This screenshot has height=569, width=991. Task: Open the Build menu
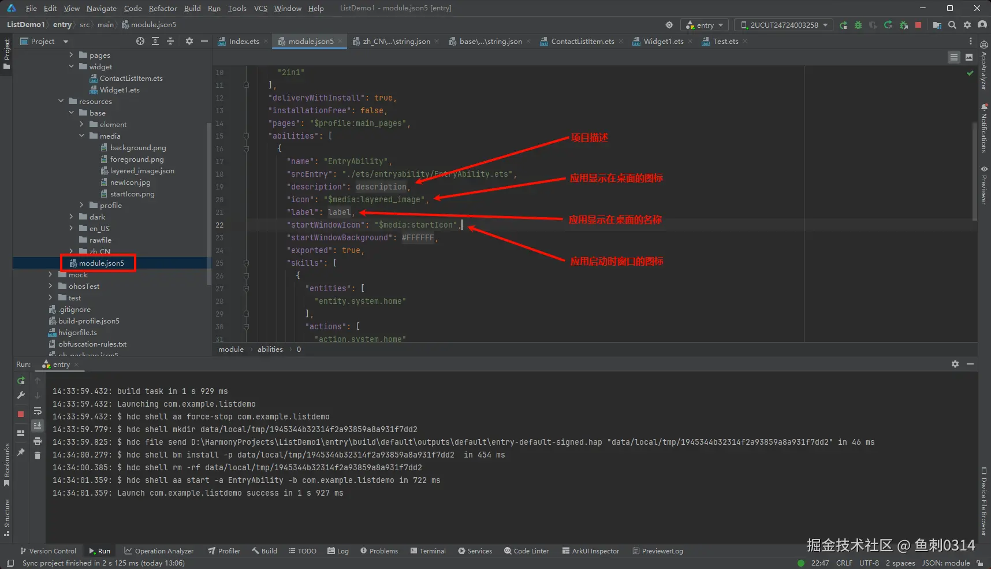pyautogui.click(x=192, y=8)
